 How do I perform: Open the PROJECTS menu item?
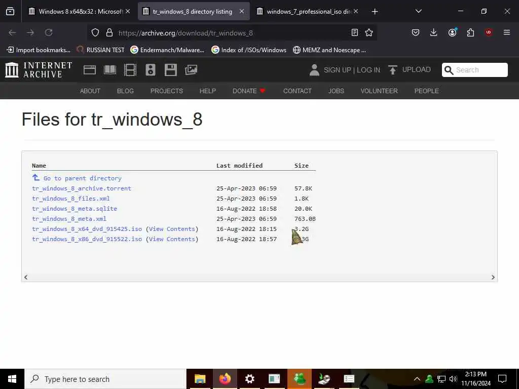click(166, 91)
